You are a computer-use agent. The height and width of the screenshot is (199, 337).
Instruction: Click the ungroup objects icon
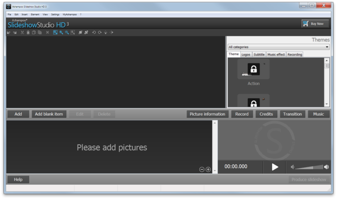[86, 32]
